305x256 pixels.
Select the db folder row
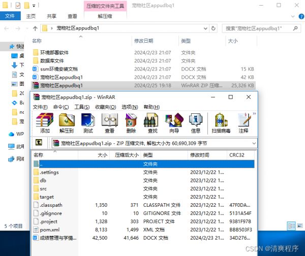[144, 181]
